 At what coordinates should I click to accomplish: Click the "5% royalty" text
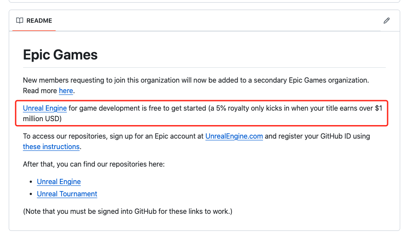click(235, 108)
